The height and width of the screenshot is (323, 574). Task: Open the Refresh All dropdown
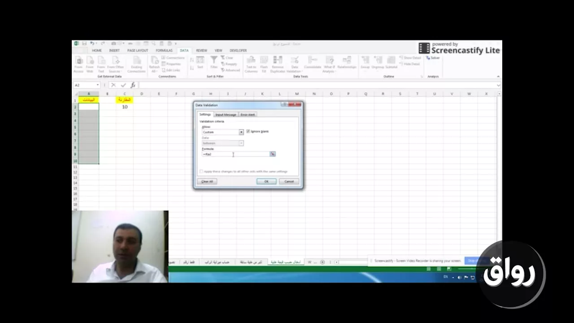154,64
